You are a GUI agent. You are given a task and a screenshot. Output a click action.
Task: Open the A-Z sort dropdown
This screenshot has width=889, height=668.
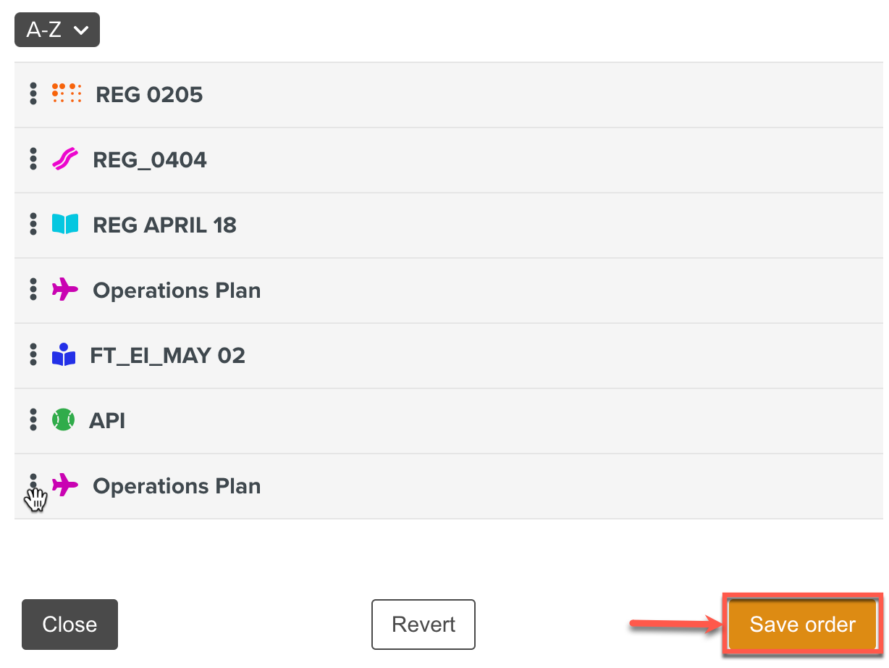click(56, 30)
